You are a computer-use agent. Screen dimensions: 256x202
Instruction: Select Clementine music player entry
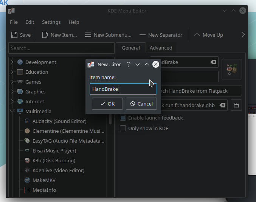(68, 131)
